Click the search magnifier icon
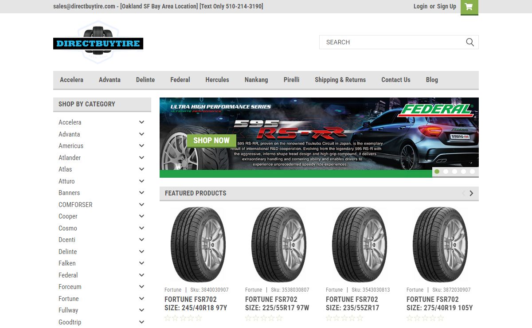Screen dimensions: 532x328 (470, 42)
